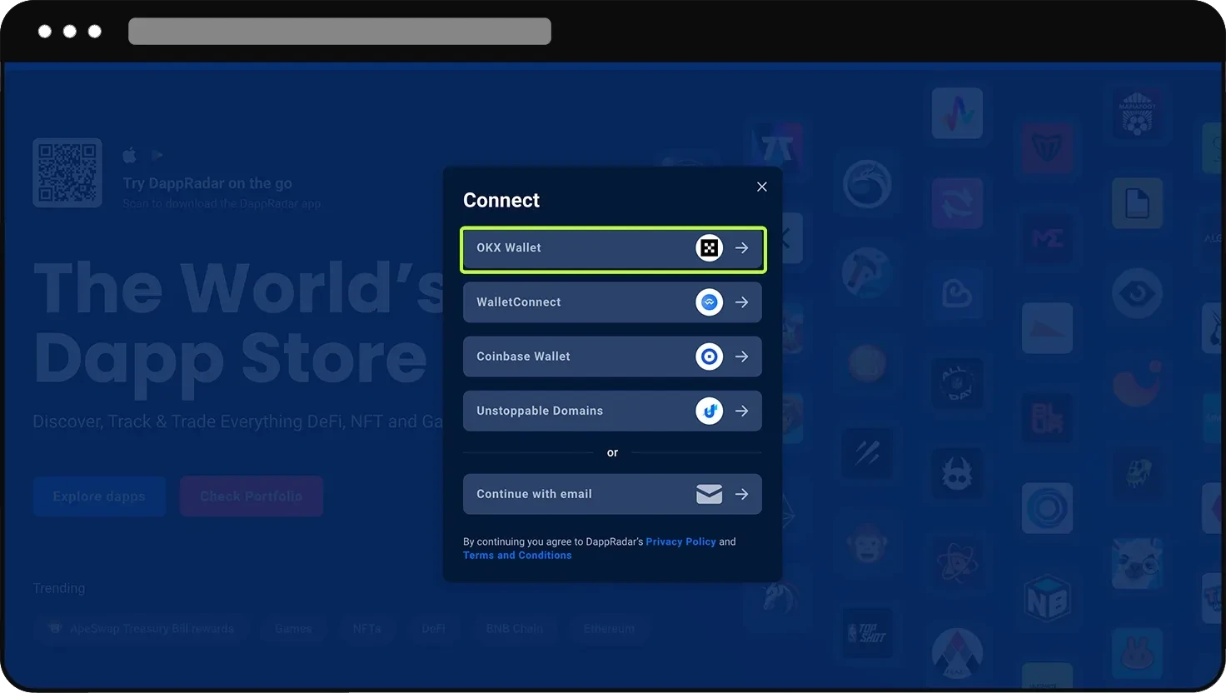The width and height of the screenshot is (1226, 693).
Task: Click Explore dapps button in background
Action: 99,496
